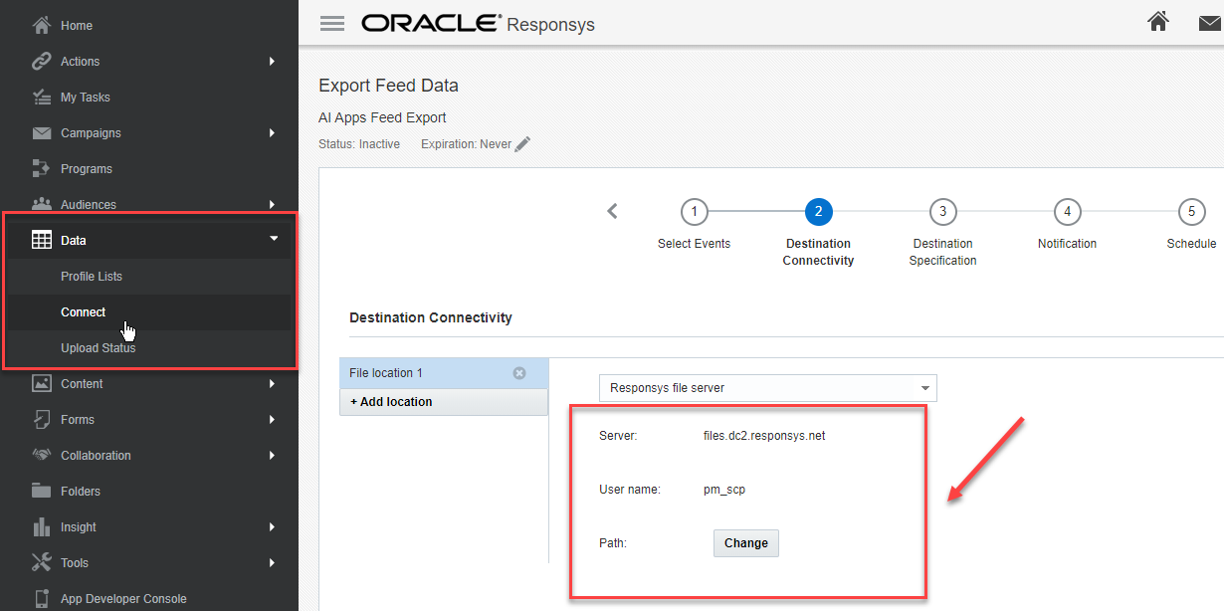Select the Campaigns envelope icon
Screen dimensions: 1224x611
(42, 132)
